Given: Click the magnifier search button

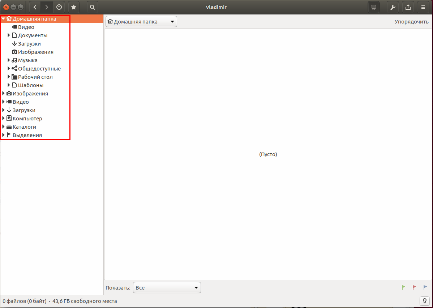Looking at the screenshot, I should click(93, 7).
